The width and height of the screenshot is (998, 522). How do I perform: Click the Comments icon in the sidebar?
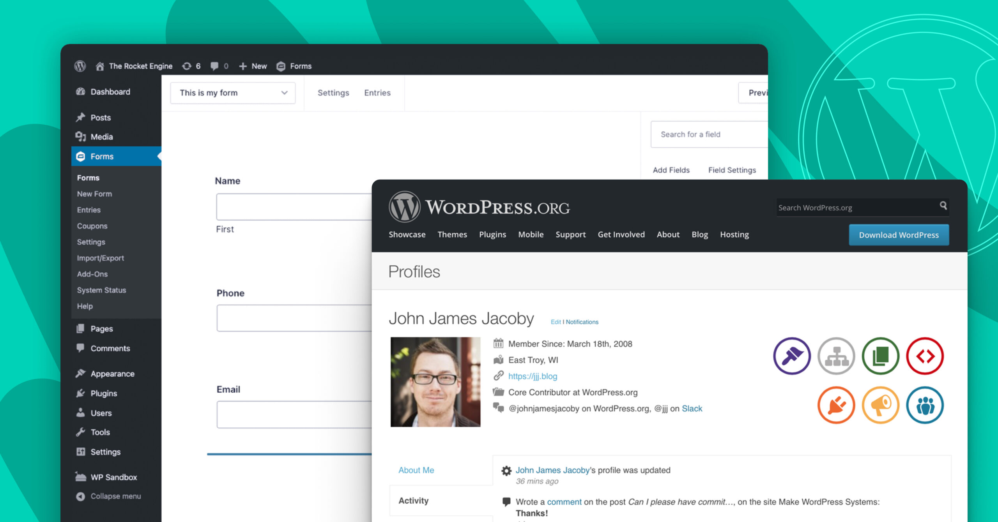click(80, 348)
